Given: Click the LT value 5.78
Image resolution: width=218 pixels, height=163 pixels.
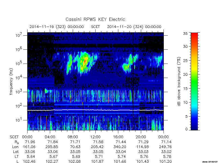Looking at the screenshot, I should pos(167,157).
